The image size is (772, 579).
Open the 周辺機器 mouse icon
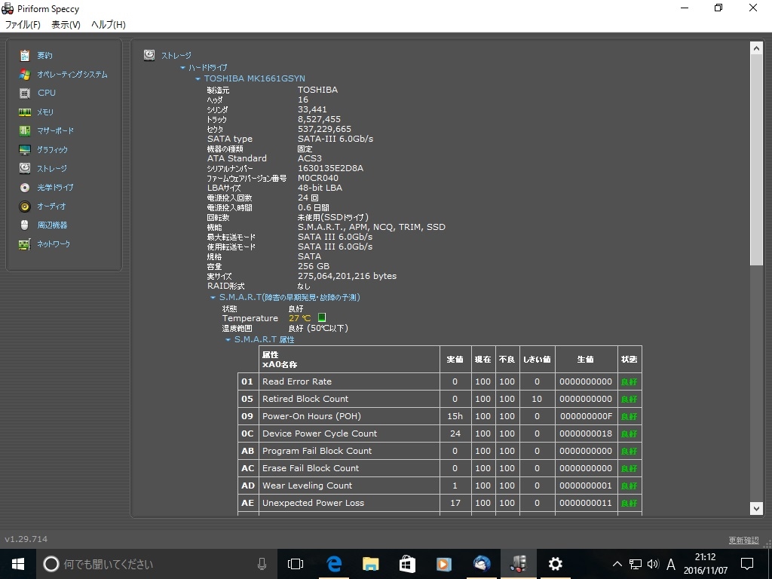(25, 225)
